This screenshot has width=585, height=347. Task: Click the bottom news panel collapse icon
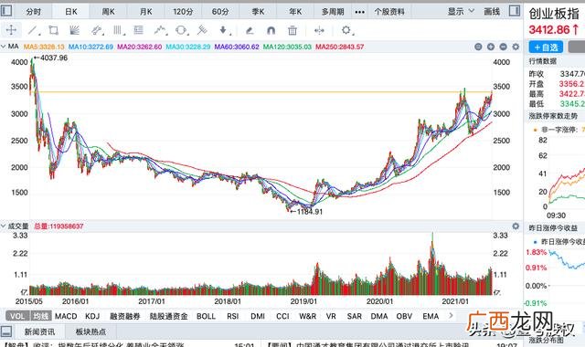(x=6, y=331)
